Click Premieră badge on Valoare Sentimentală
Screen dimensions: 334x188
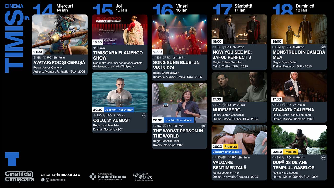point(230,146)
